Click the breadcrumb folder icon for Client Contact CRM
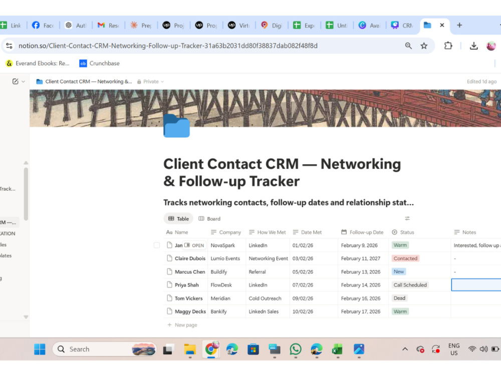The image size is (501, 375). click(x=39, y=81)
